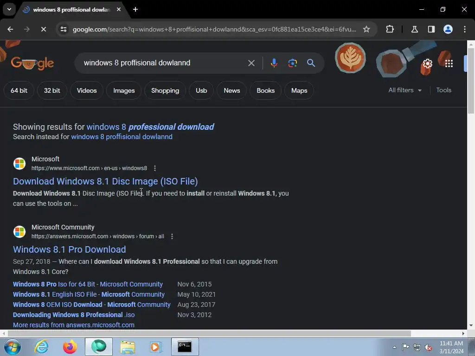Open Downloading Windows 8 Professional .iso link
The image size is (475, 356).
click(74, 315)
